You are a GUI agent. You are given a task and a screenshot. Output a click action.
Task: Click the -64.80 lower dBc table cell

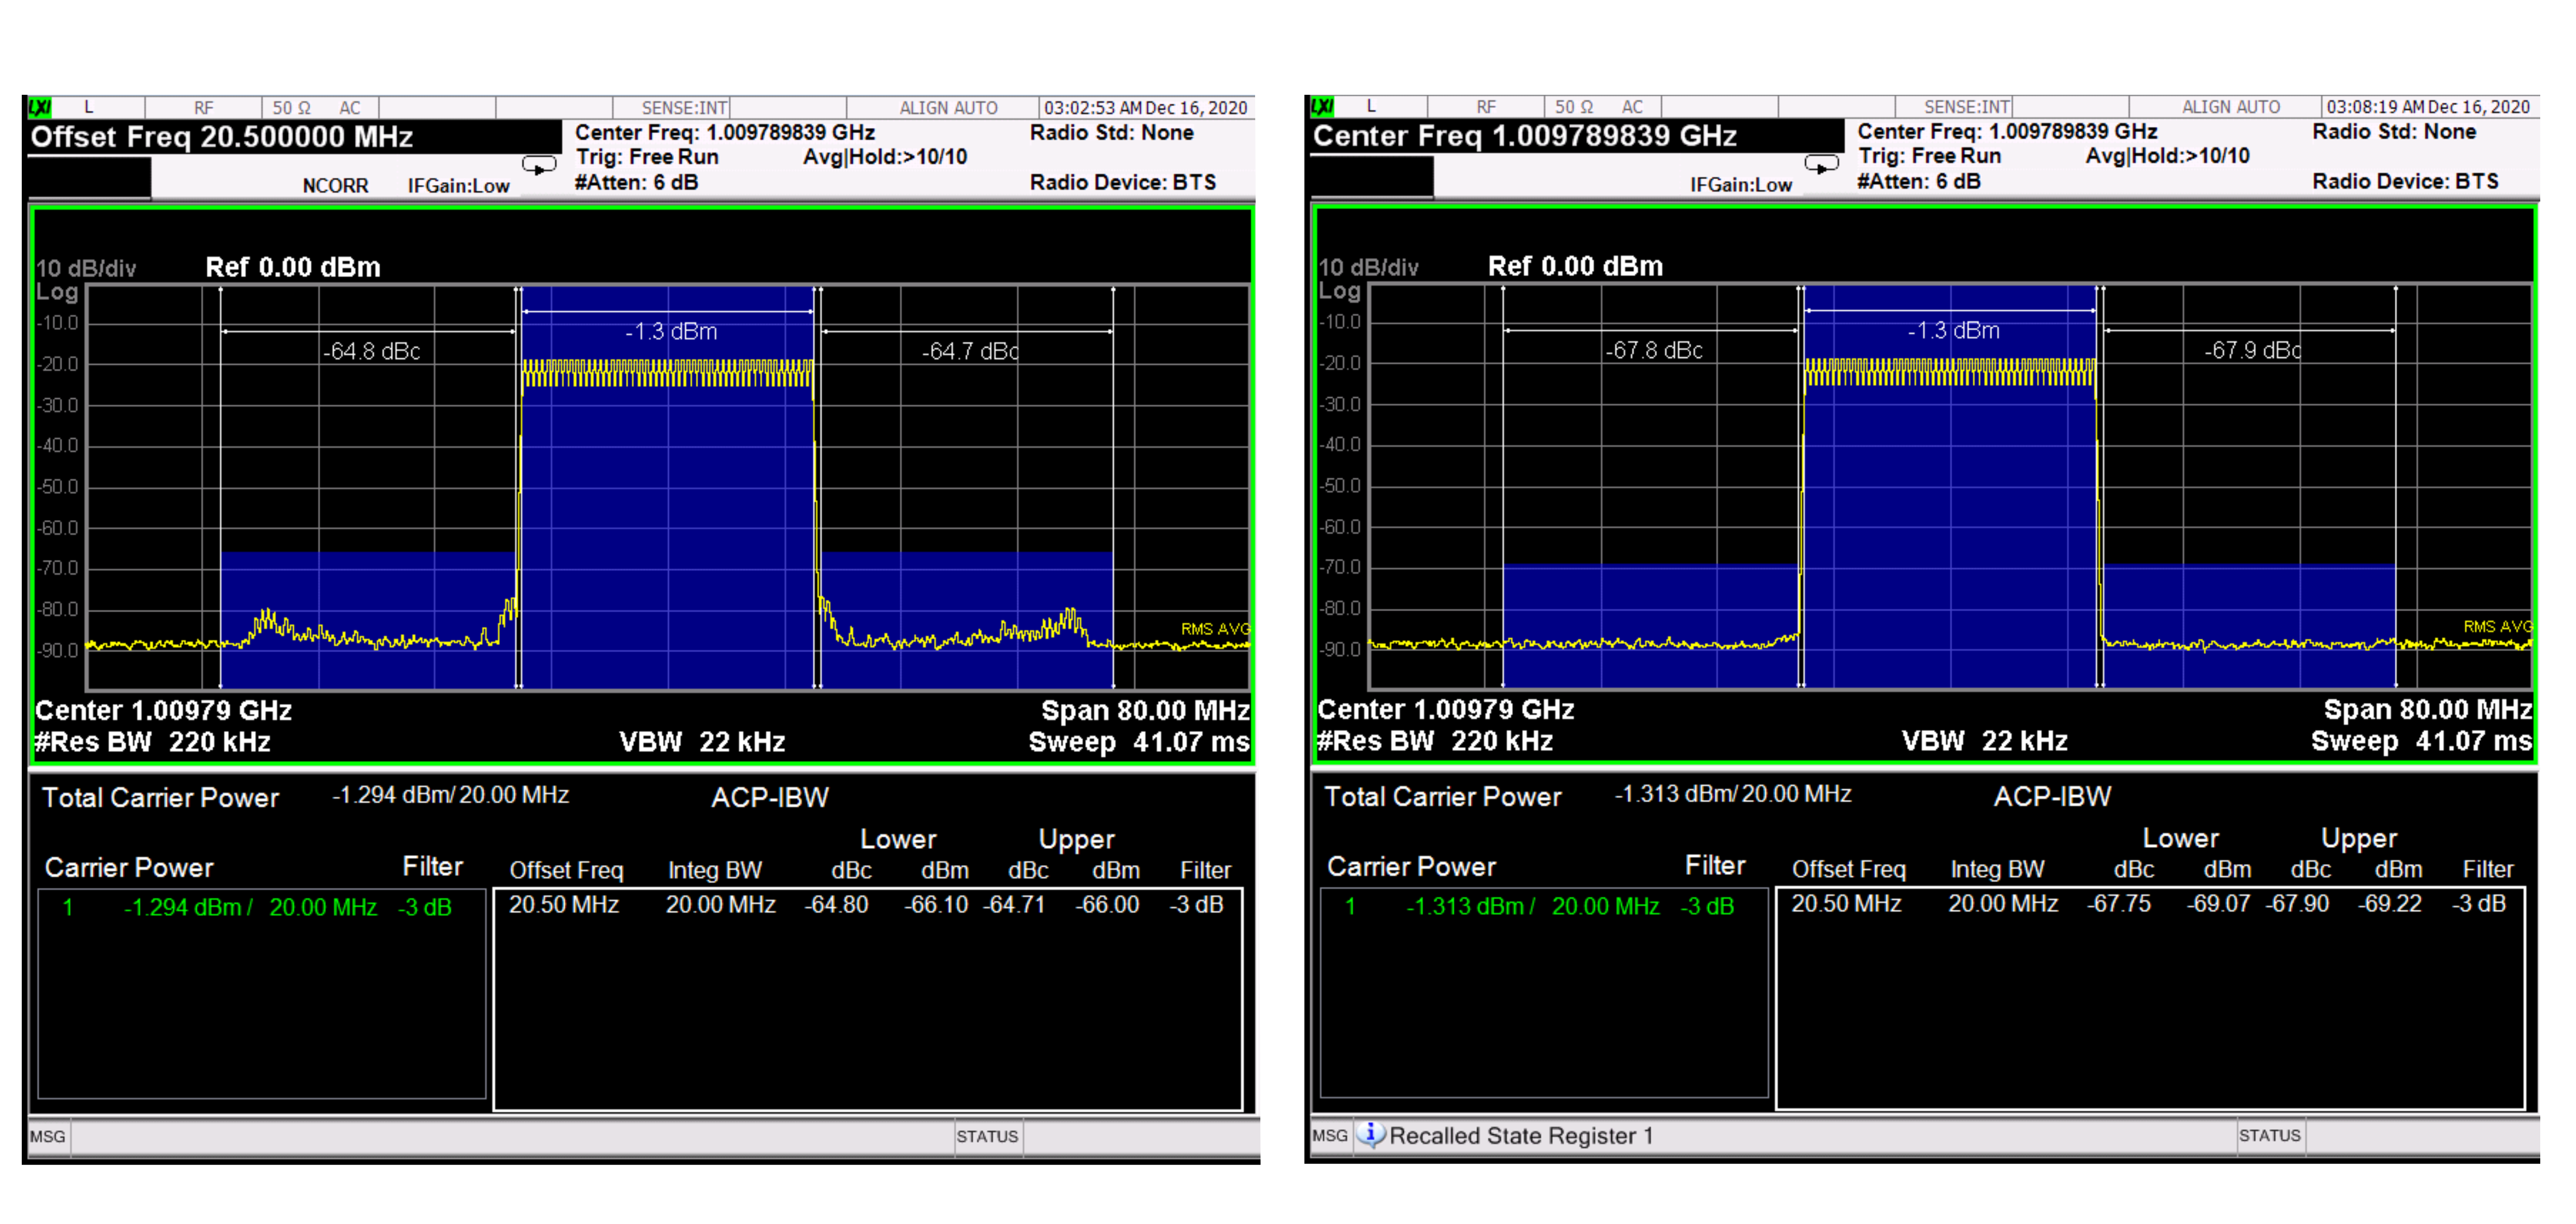tap(836, 905)
